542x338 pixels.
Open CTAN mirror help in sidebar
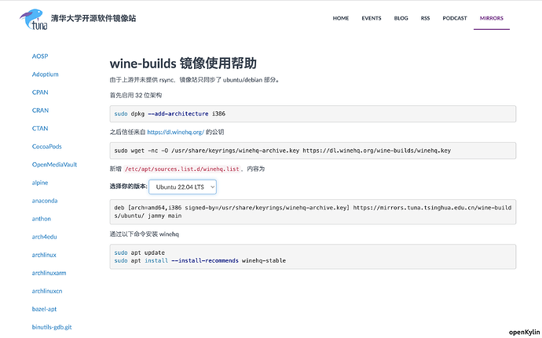pos(40,128)
